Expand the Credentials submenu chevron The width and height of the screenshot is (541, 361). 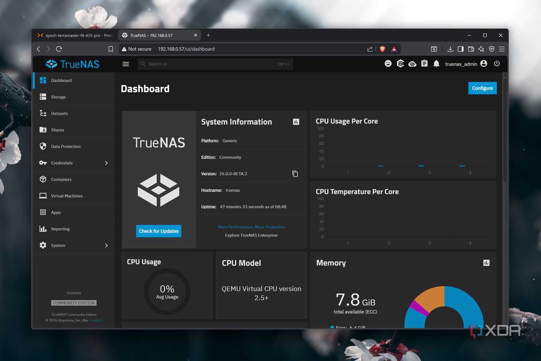point(106,163)
